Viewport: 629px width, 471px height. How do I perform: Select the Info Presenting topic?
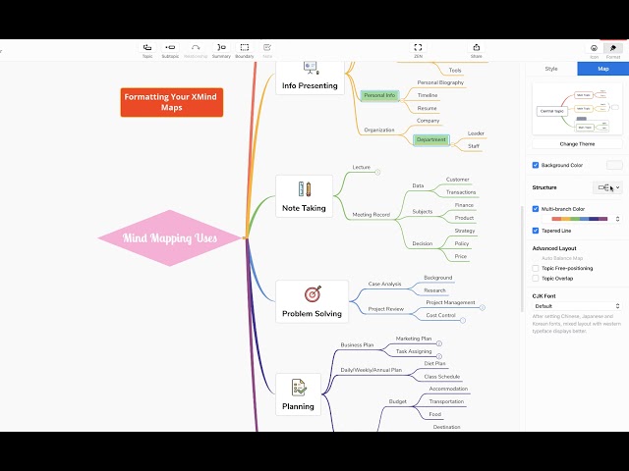click(x=310, y=78)
